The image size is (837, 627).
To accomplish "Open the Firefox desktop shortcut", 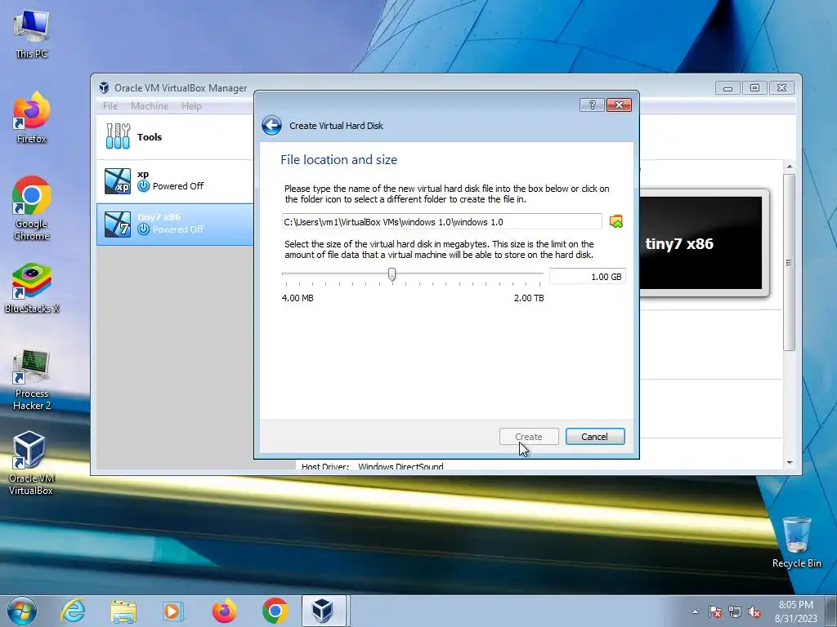I will [x=32, y=118].
